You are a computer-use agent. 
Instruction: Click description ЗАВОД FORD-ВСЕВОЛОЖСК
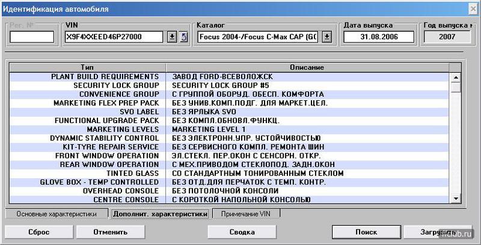click(x=222, y=77)
